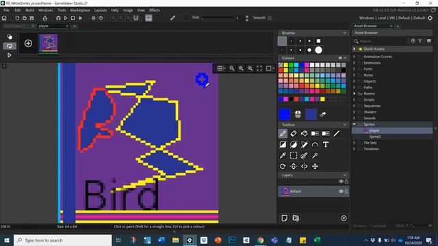Select the Eraser tool

point(294,134)
